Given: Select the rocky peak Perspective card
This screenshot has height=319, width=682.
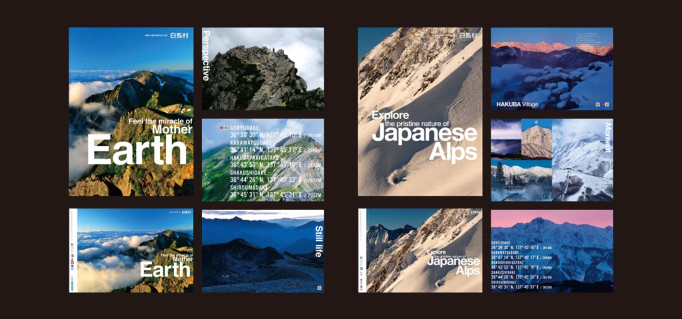Looking at the screenshot, I should click(x=263, y=69).
